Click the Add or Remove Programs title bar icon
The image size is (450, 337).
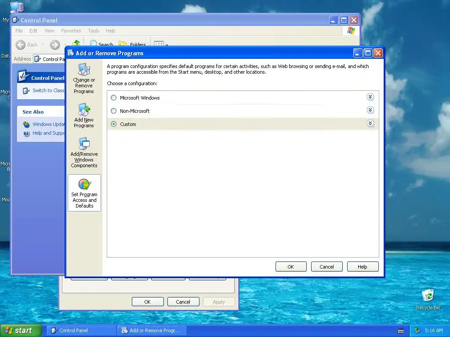(71, 53)
